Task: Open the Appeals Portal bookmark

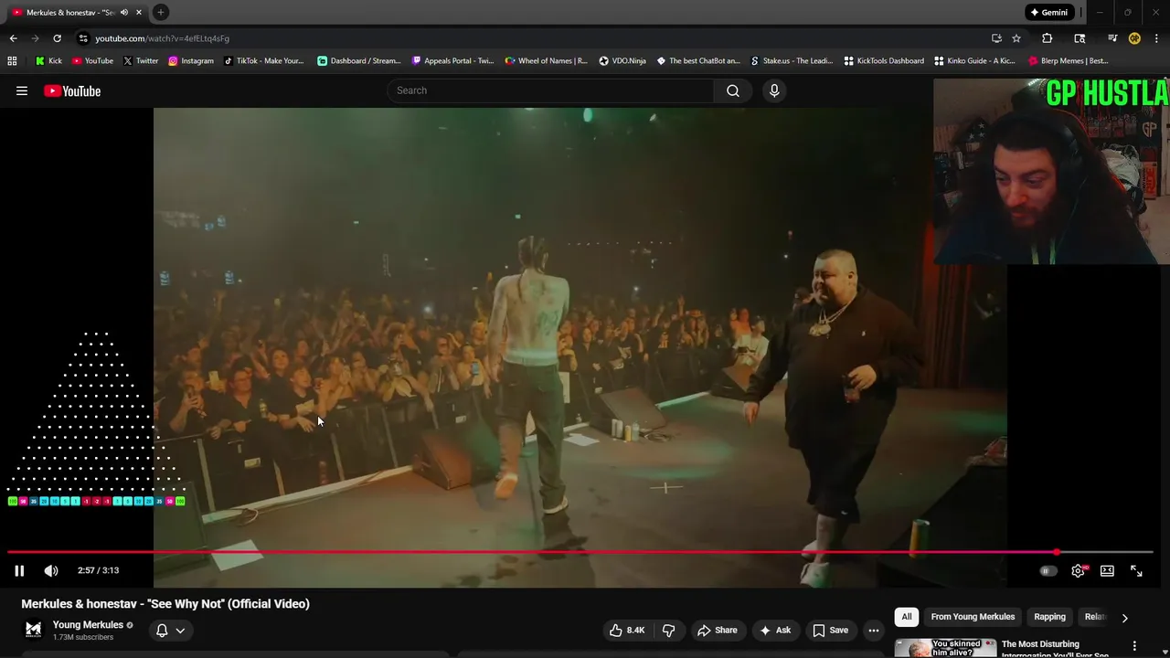Action: [452, 60]
